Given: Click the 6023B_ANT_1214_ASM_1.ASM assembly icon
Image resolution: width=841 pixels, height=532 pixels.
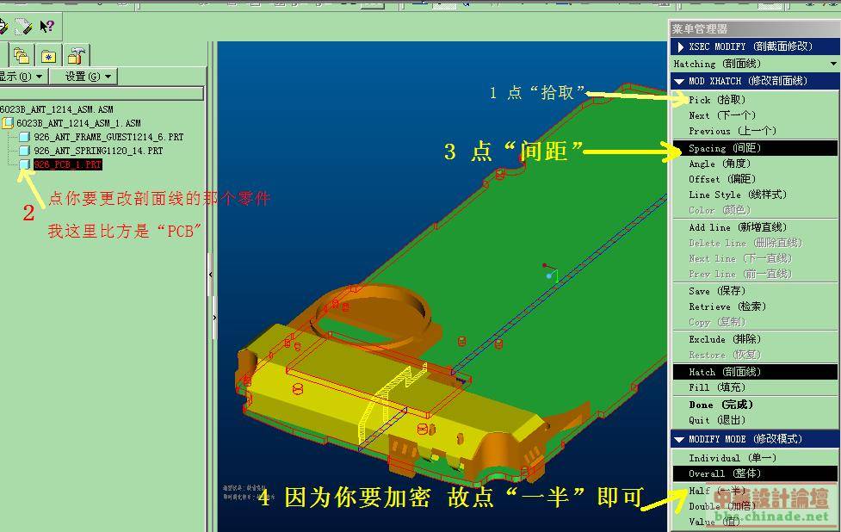Looking at the screenshot, I should click(x=8, y=123).
